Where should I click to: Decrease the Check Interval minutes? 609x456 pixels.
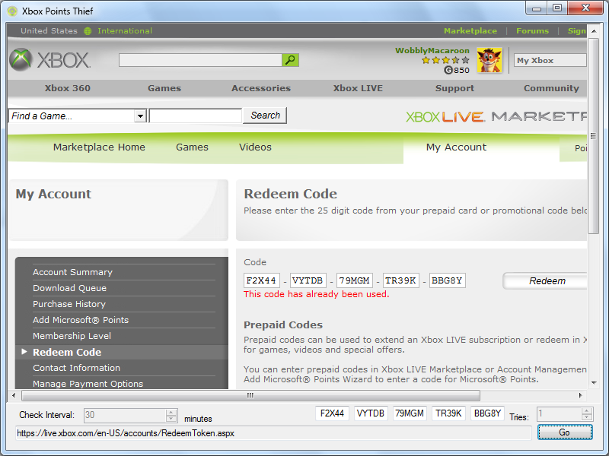click(x=171, y=419)
